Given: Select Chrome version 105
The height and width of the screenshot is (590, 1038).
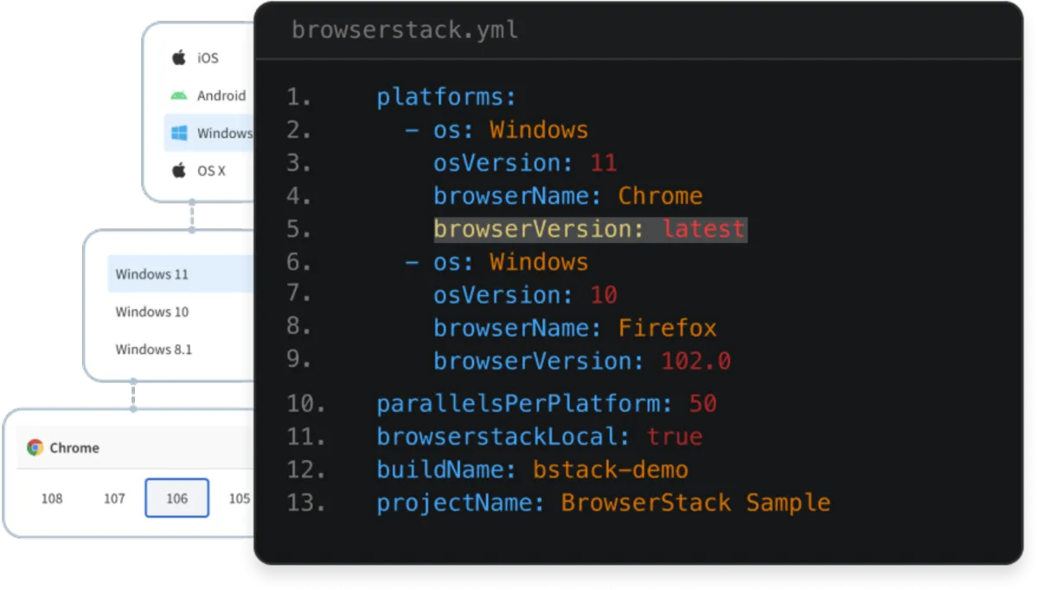Looking at the screenshot, I should tap(240, 498).
